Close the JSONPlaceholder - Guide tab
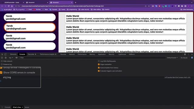 [23, 2]
